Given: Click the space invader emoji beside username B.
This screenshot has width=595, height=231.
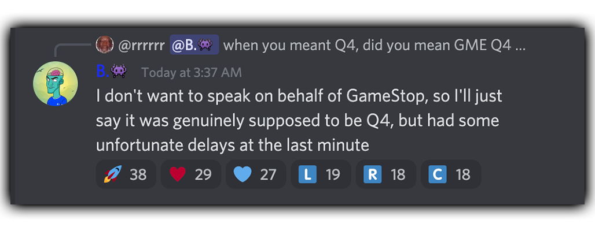Looking at the screenshot, I should 119,71.
